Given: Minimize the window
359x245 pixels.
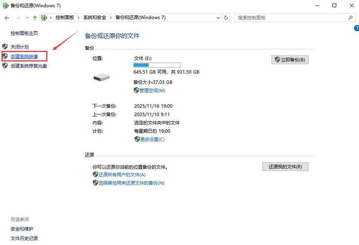Looking at the screenshot, I should [x=317, y=5].
